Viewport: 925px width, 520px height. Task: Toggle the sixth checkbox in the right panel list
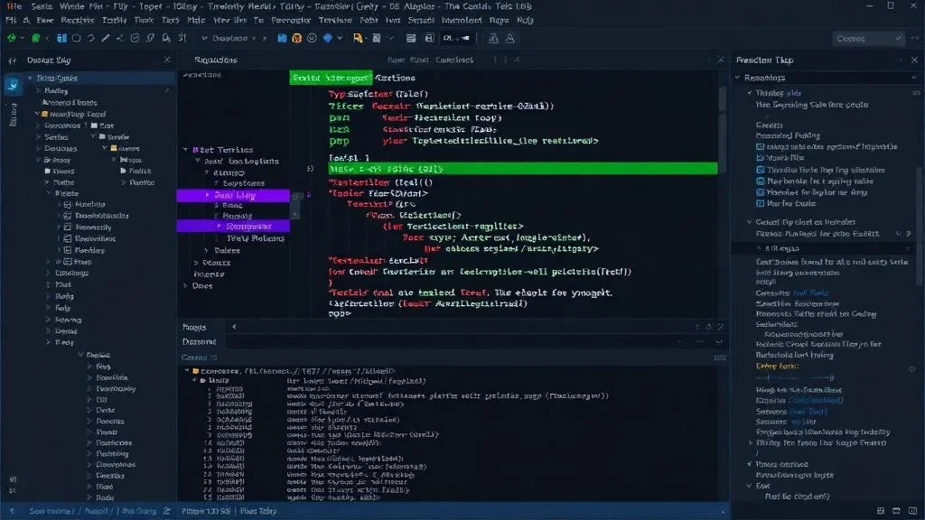point(760,203)
